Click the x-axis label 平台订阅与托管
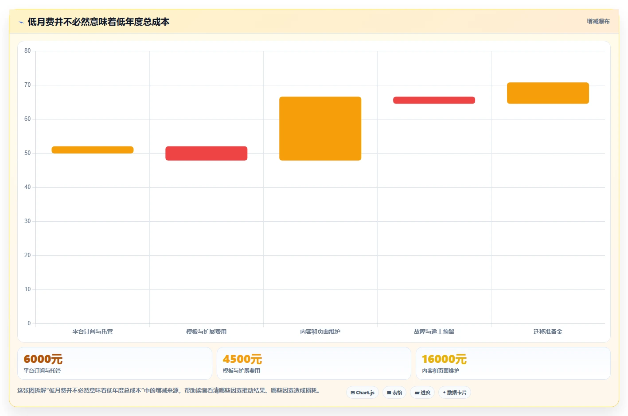The width and height of the screenshot is (628, 416). coord(93,331)
